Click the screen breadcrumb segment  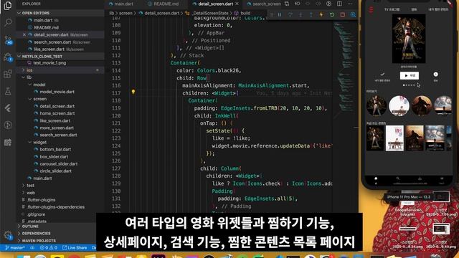pos(126,13)
